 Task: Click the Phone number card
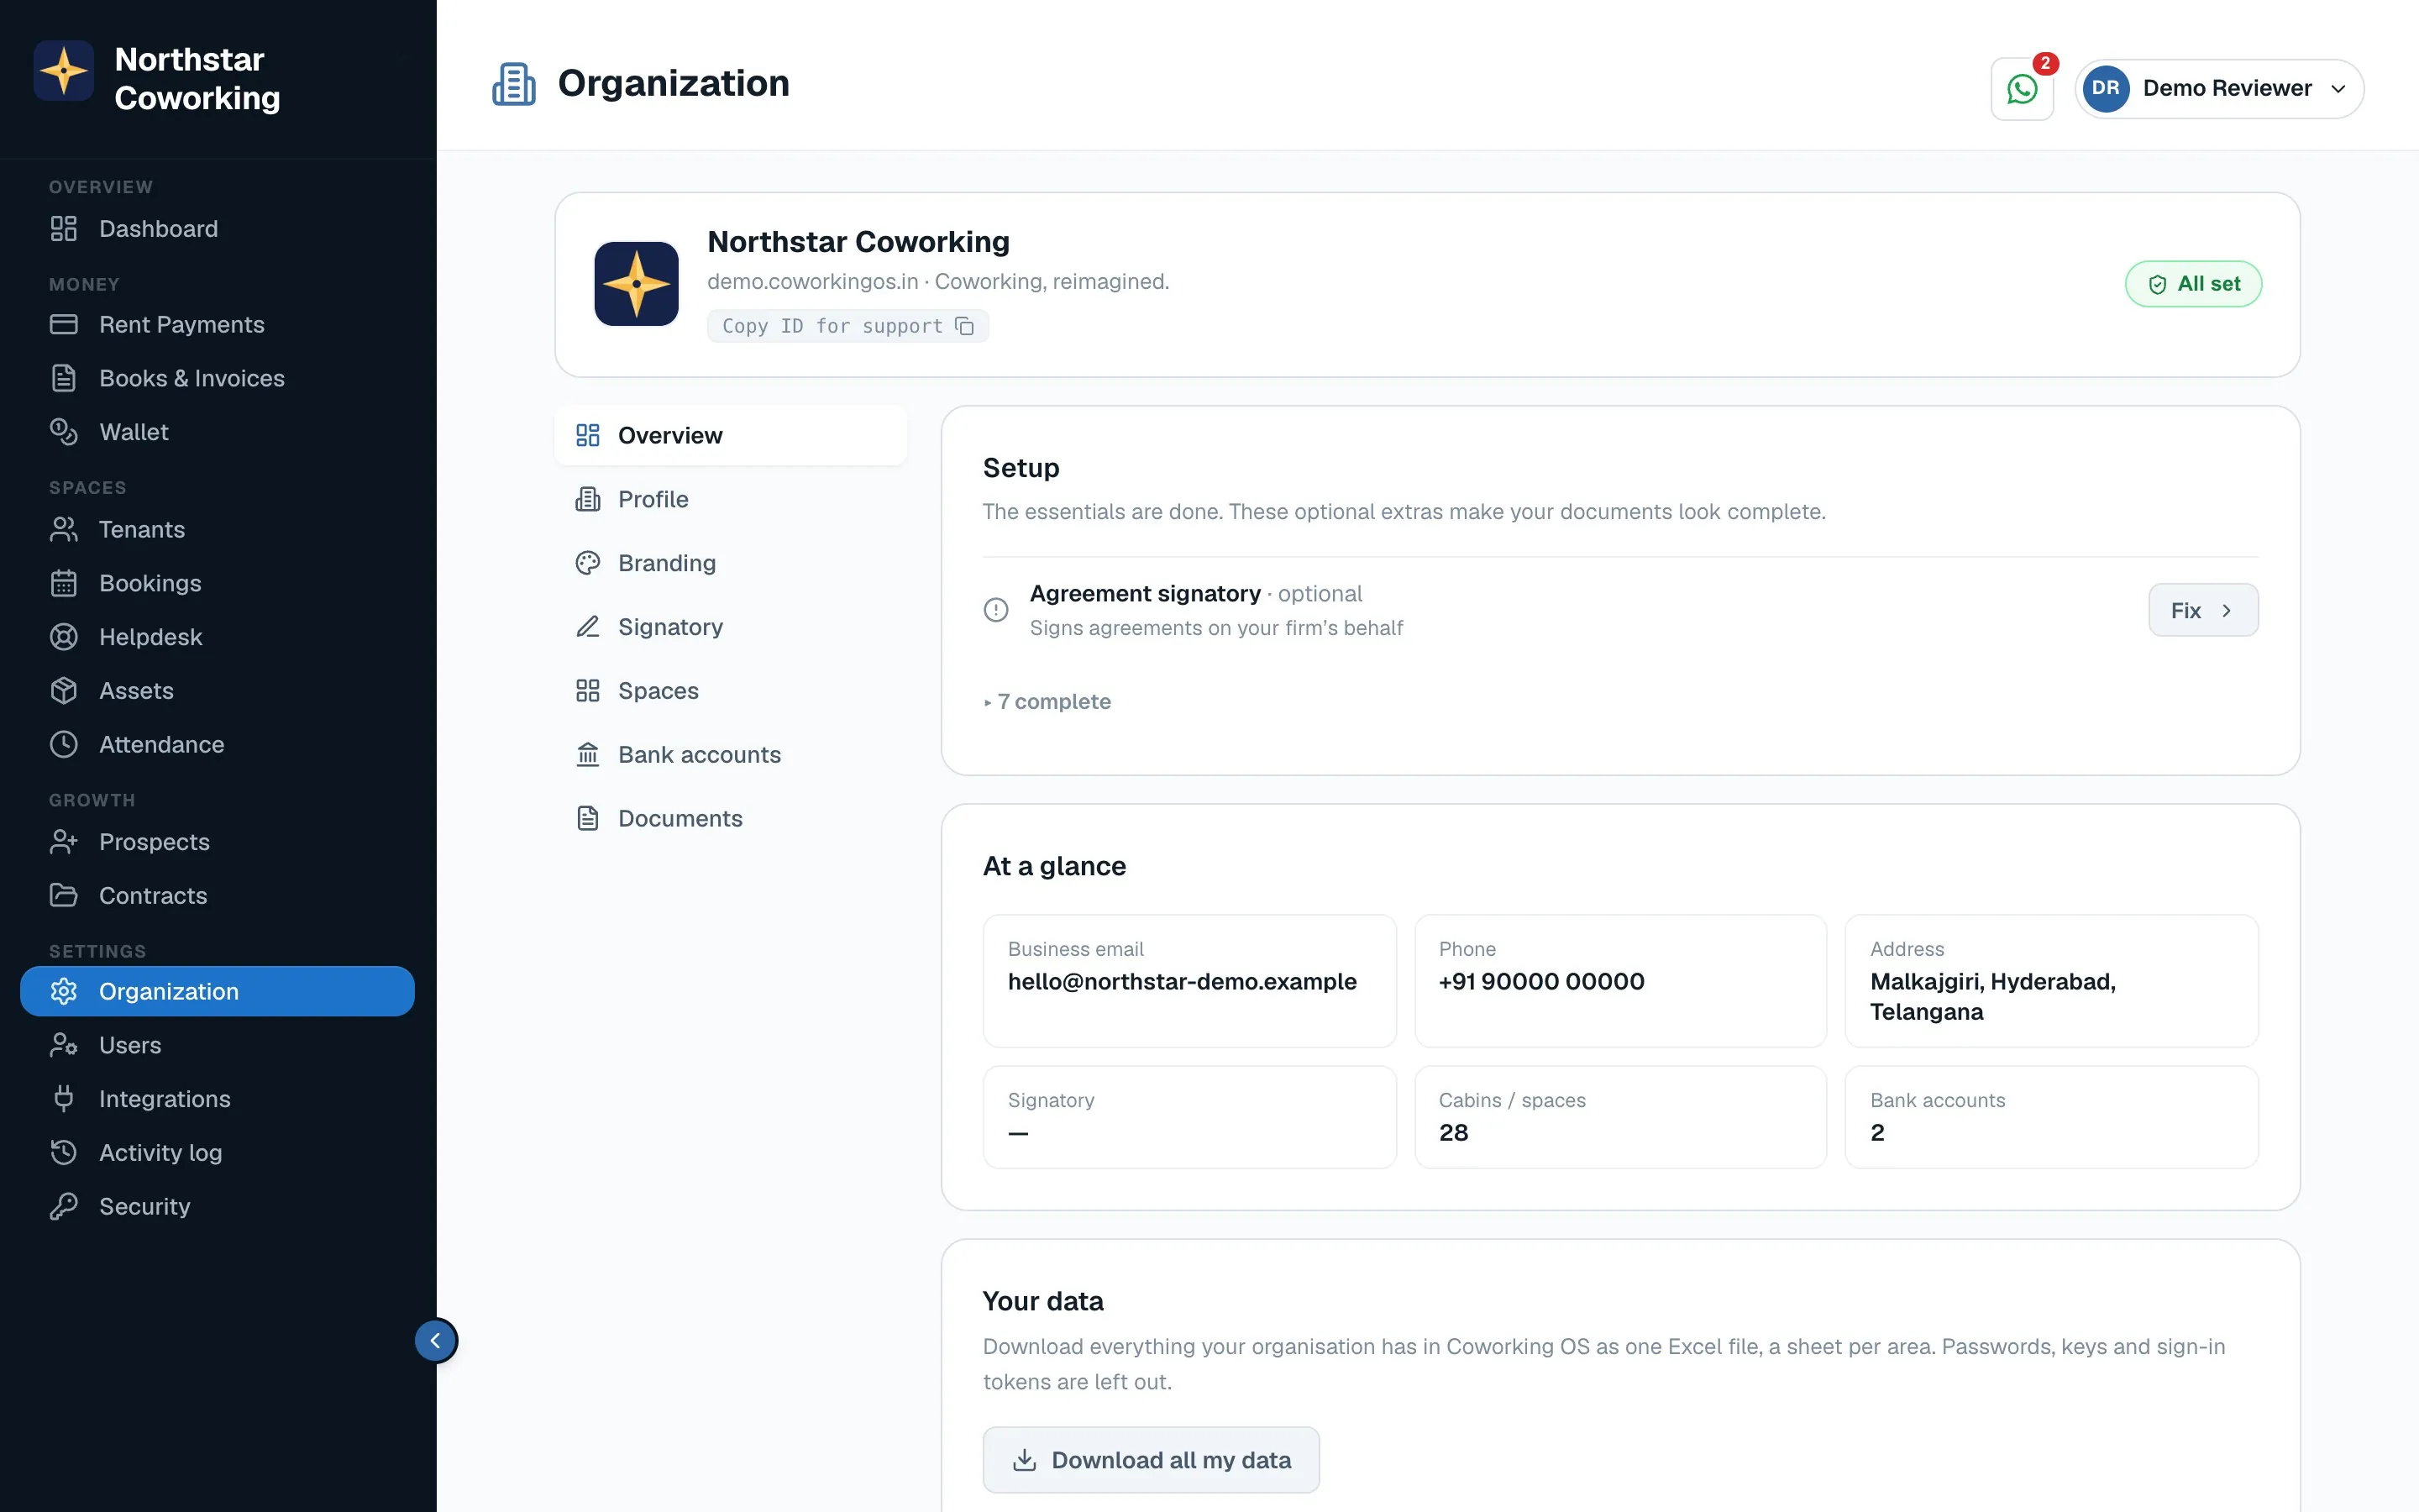click(x=1620, y=981)
